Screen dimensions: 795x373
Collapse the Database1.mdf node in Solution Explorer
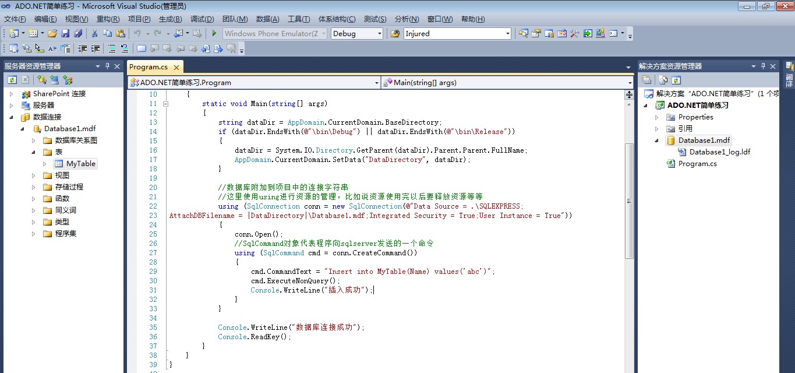(x=657, y=140)
